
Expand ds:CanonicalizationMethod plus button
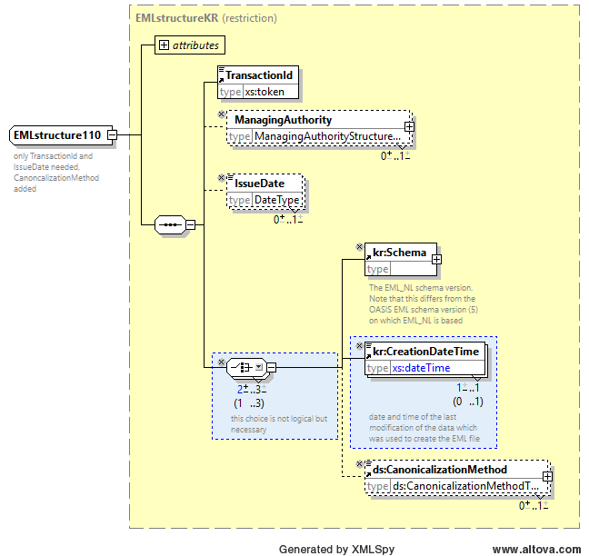[548, 477]
